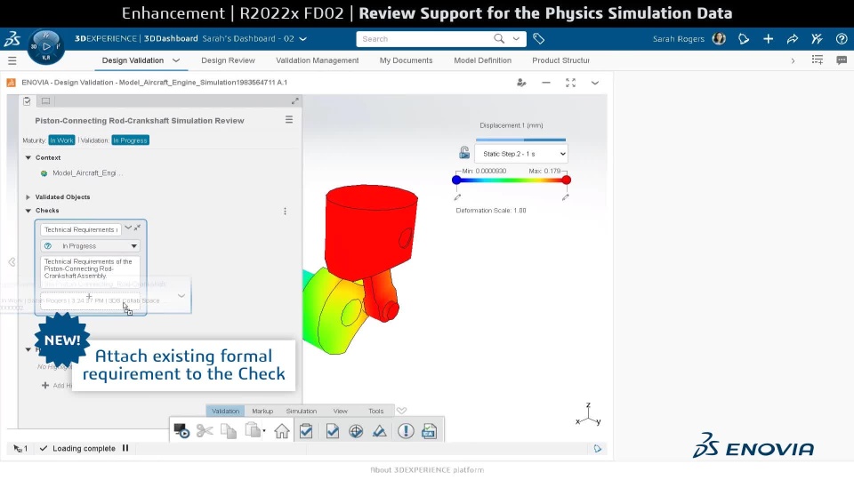854x480 pixels.
Task: Click the exclamation issue icon in toolbar
Action: [406, 431]
